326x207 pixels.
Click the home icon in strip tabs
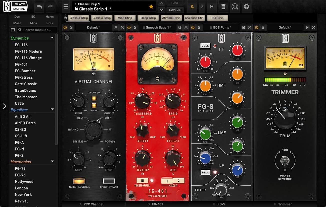click(x=66, y=18)
